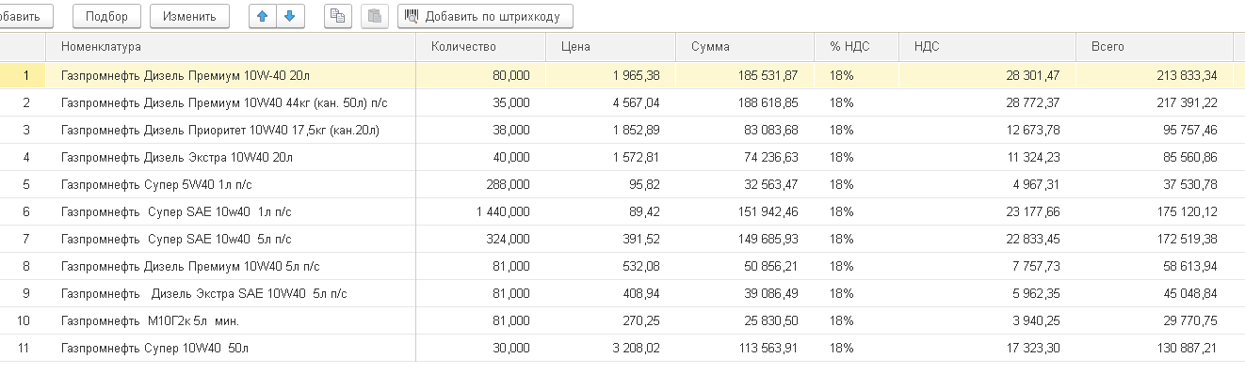
Task: Move row down with the down arrow
Action: (x=290, y=16)
